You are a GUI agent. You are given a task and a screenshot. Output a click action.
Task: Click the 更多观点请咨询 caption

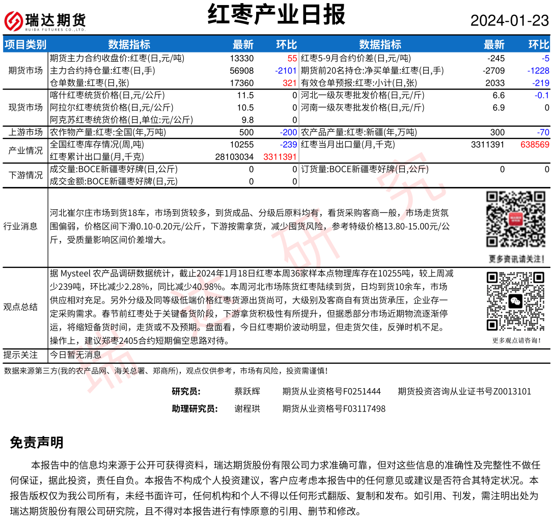[x=515, y=340]
